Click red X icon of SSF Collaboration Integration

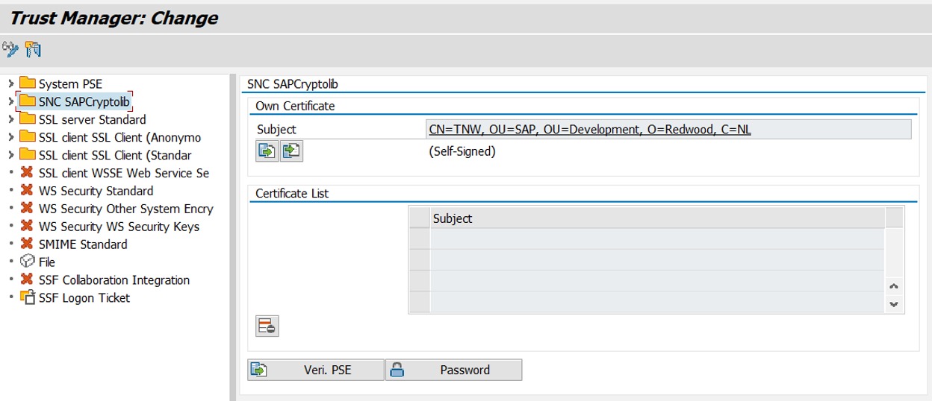click(x=27, y=280)
